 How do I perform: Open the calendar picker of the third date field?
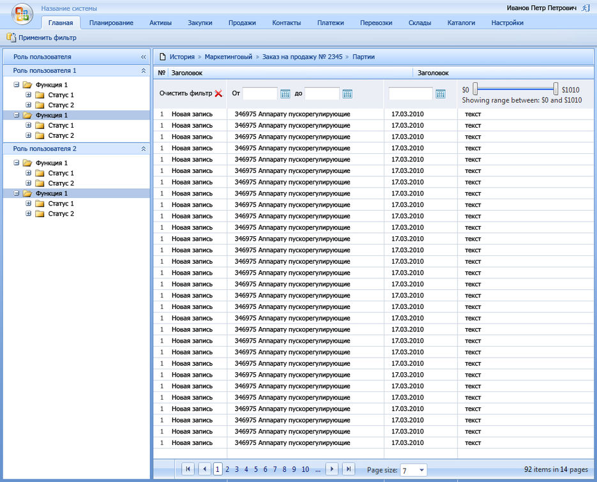click(441, 94)
